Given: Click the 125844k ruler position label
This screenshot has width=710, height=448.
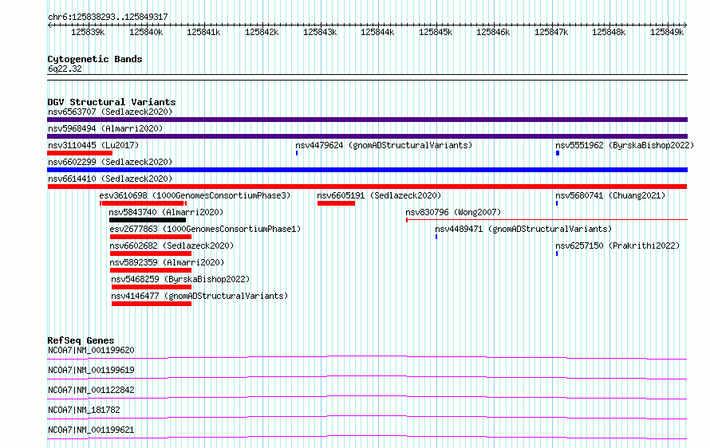Looking at the screenshot, I should tap(377, 32).
